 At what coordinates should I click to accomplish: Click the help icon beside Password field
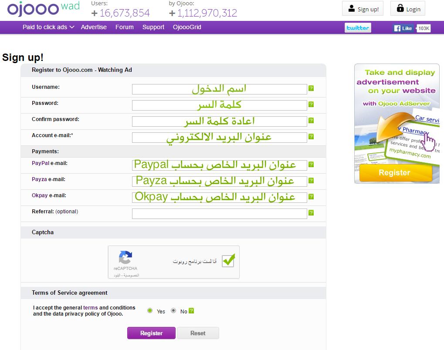point(311,104)
